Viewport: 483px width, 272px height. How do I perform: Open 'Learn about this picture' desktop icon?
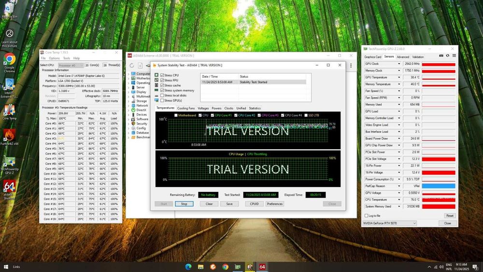click(9, 38)
